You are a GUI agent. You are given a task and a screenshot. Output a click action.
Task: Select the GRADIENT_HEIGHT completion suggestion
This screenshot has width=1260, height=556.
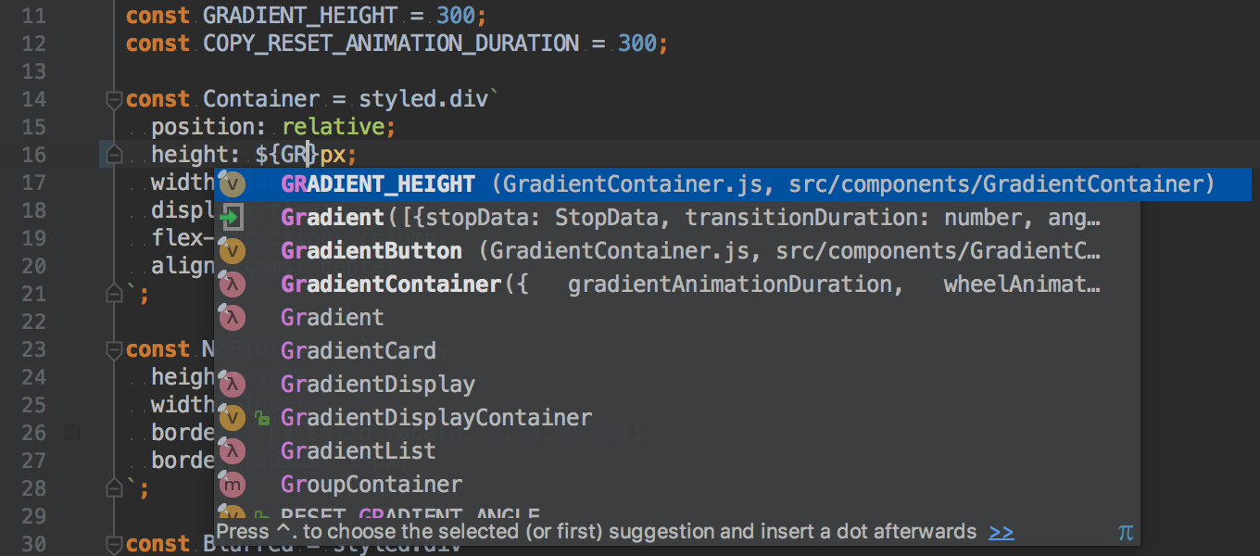point(733,184)
